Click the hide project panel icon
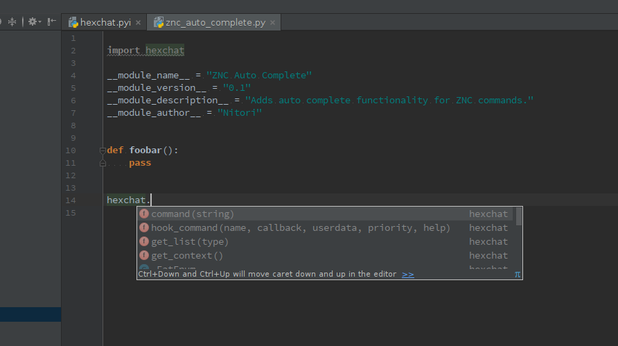The image size is (618, 346). [x=51, y=22]
